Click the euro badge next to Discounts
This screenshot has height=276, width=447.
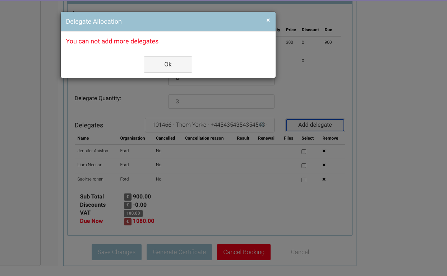[x=128, y=205]
